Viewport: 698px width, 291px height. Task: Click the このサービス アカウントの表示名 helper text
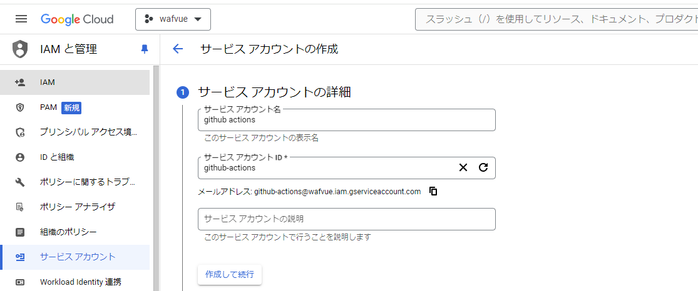point(261,138)
